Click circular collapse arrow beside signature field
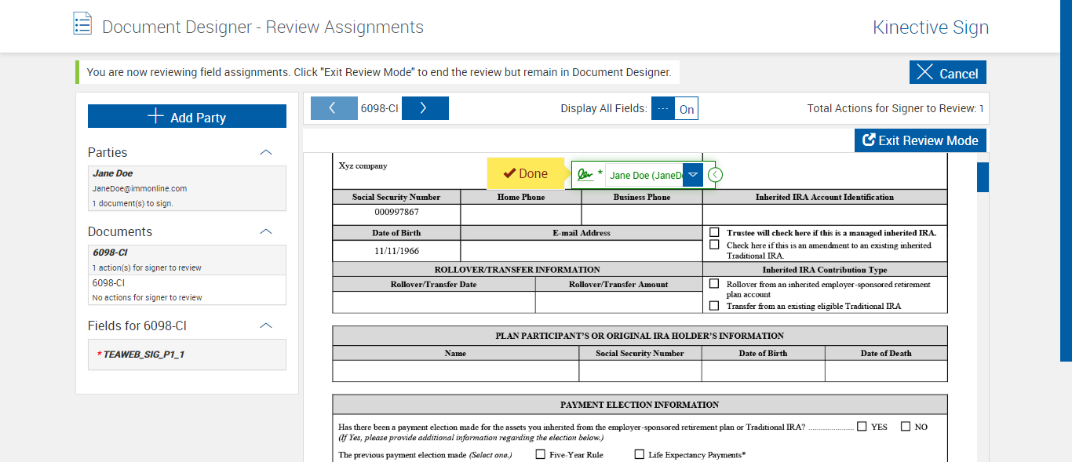 click(x=715, y=175)
